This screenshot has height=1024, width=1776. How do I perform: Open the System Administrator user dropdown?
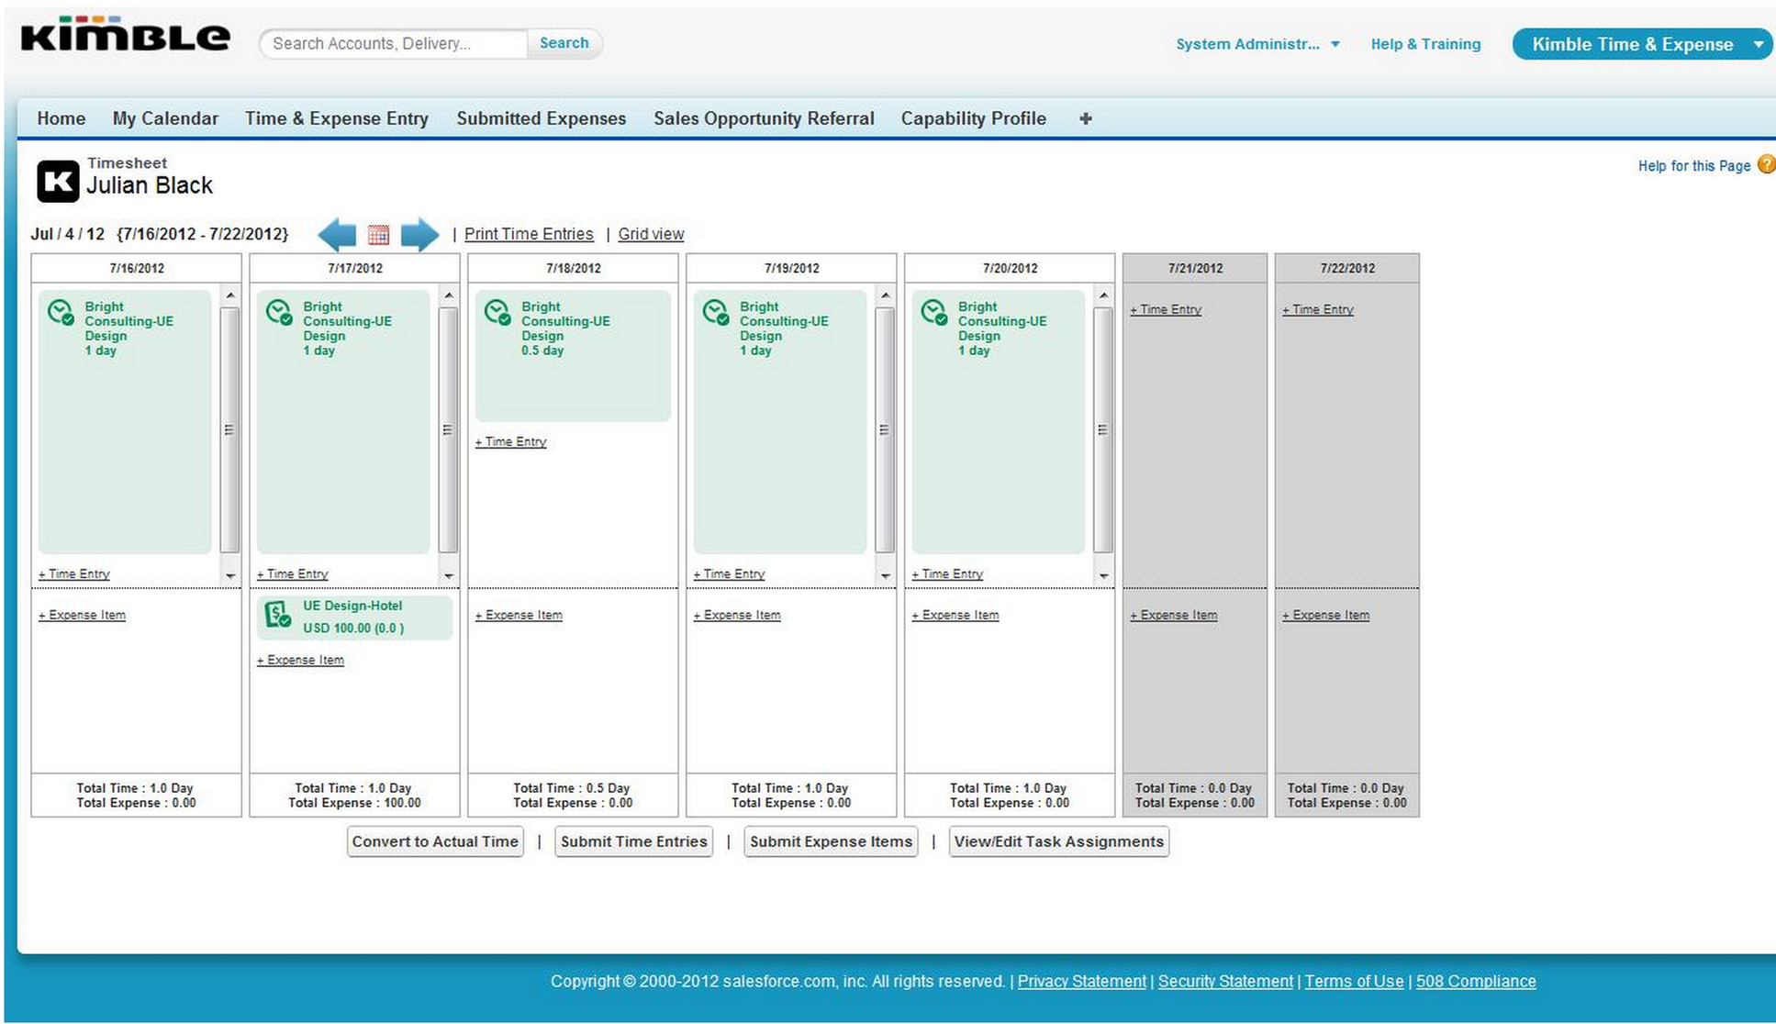point(1257,44)
